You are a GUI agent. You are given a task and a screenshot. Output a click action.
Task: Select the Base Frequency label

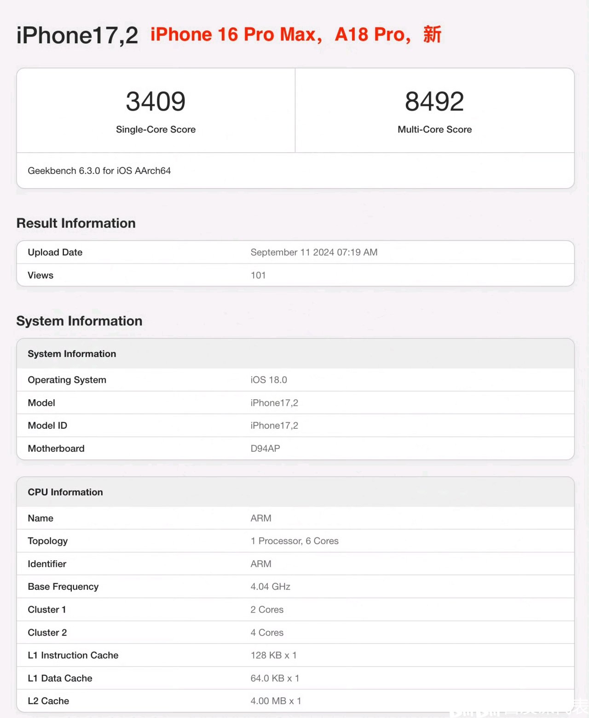coord(63,586)
